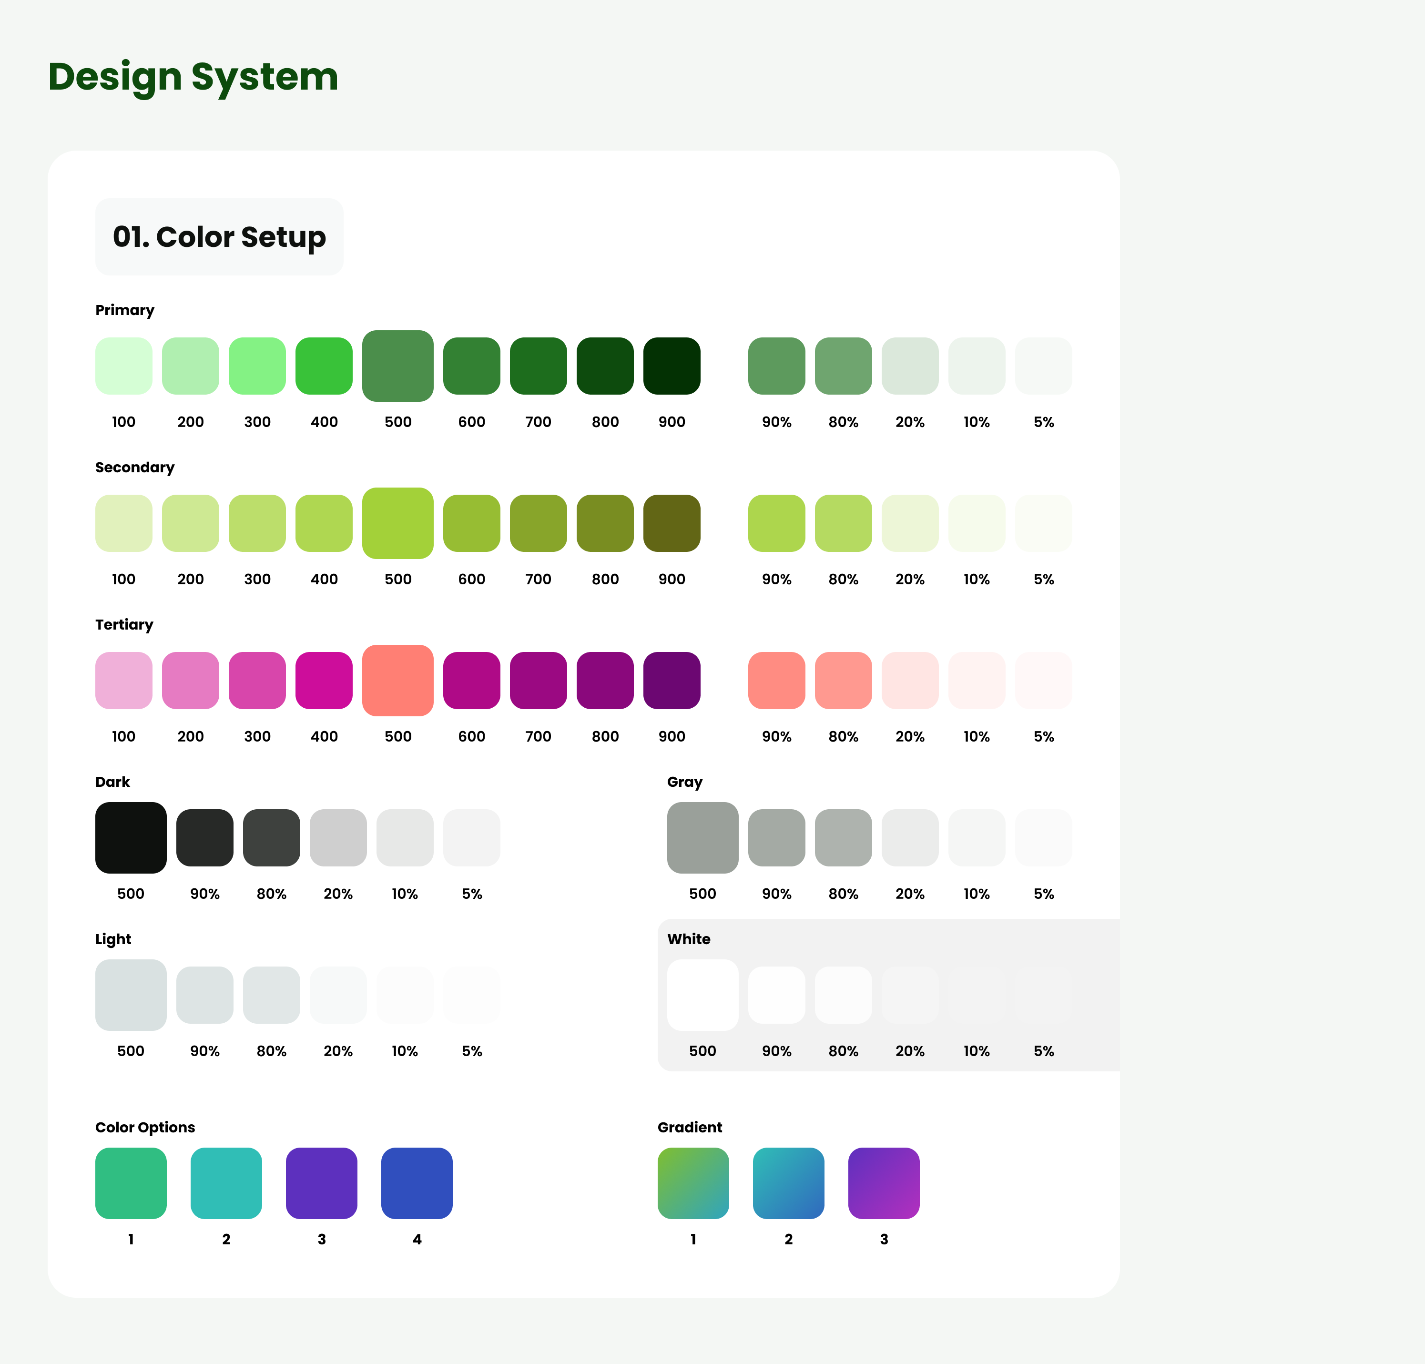This screenshot has width=1425, height=1364.
Task: Pick Color Option 2 teal swatch
Action: (x=226, y=1184)
